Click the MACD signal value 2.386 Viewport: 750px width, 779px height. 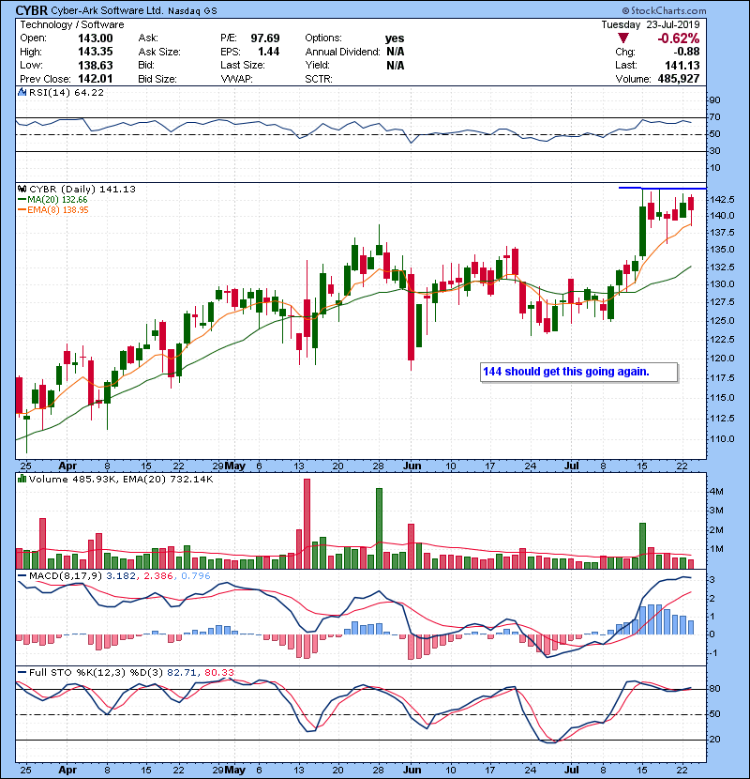(158, 576)
